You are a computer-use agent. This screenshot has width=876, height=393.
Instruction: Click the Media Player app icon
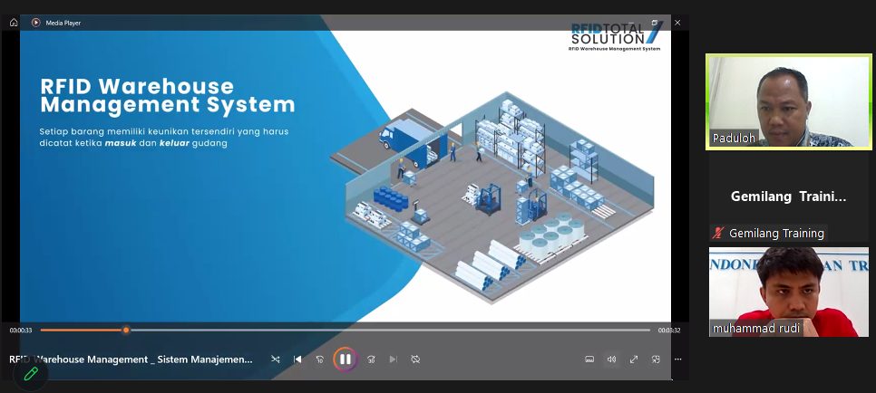tap(36, 23)
